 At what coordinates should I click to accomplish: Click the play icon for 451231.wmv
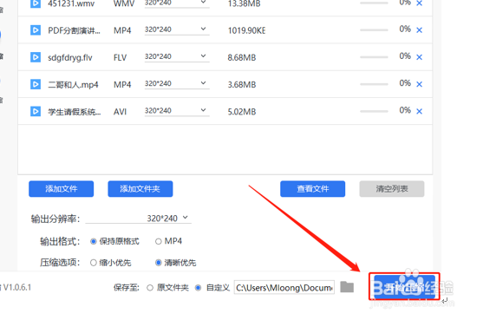pos(36,3)
